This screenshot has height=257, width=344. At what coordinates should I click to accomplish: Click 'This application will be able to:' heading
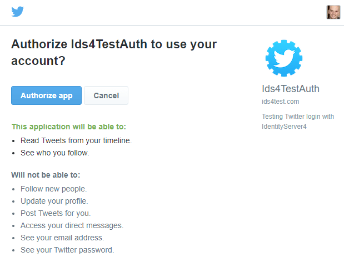point(69,127)
